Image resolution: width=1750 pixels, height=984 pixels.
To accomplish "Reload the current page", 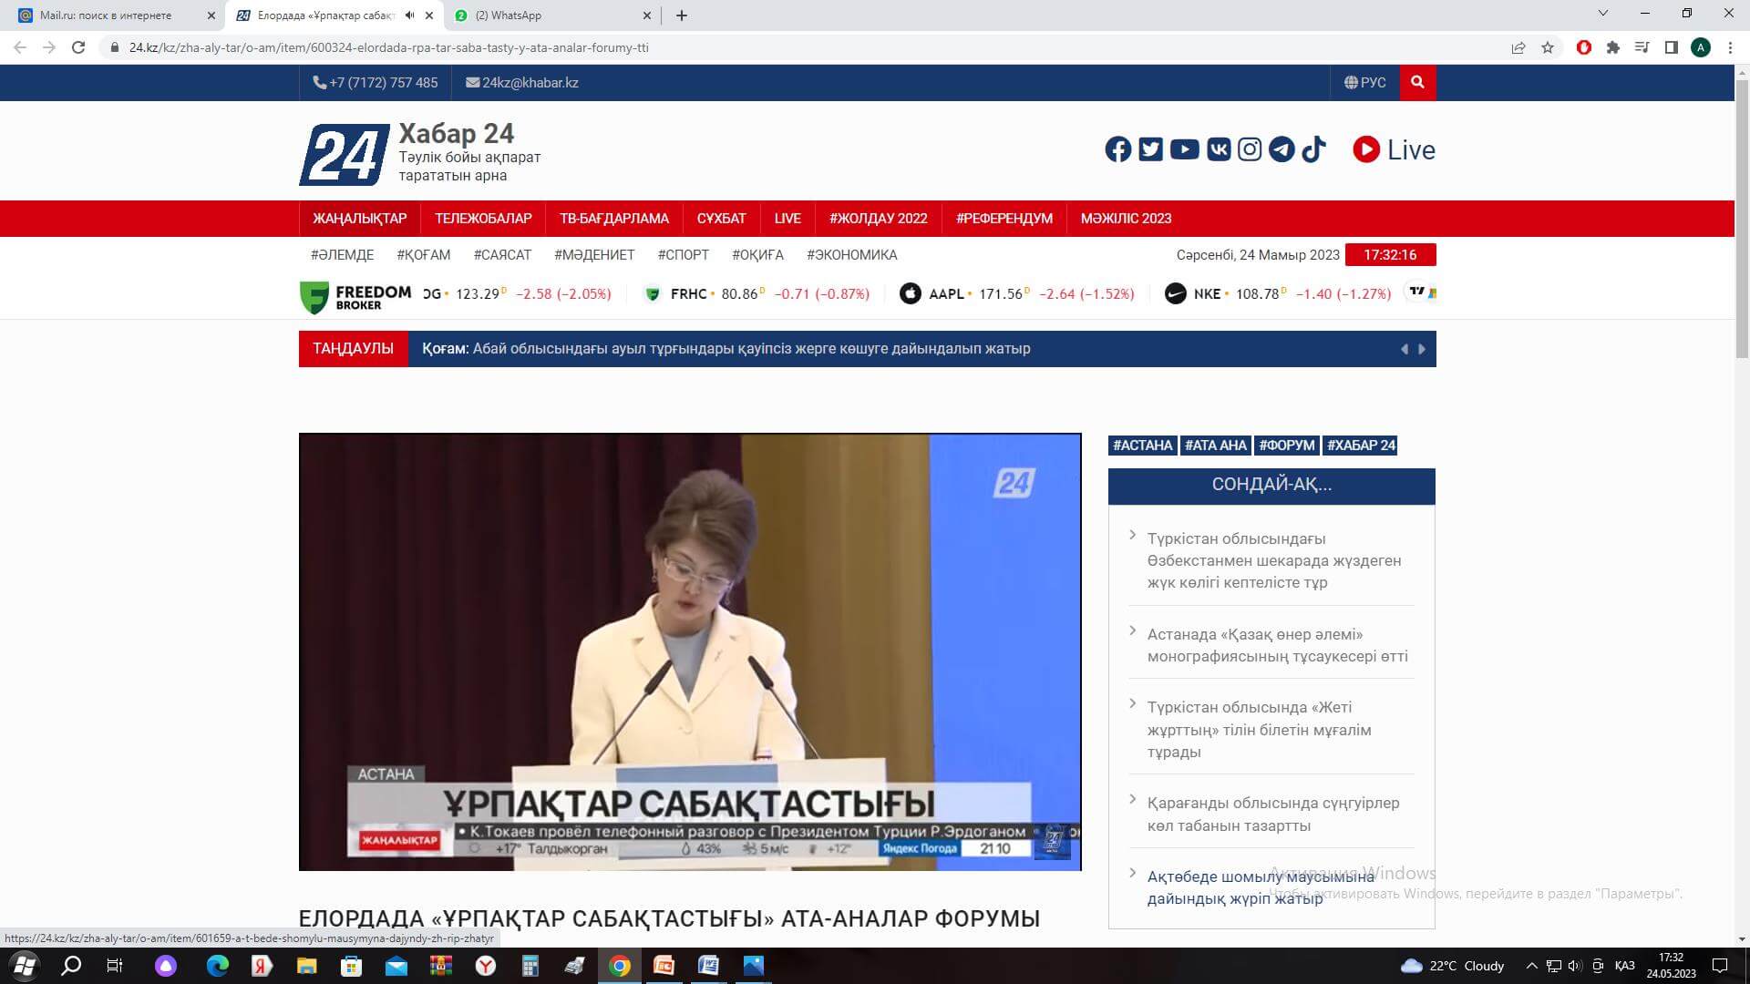I will tap(78, 47).
